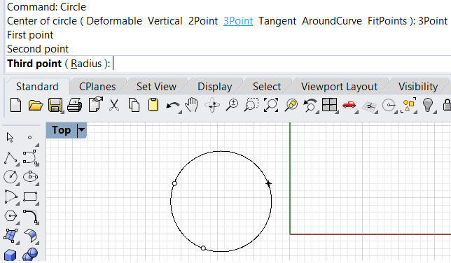The width and height of the screenshot is (451, 263).
Task: Switch to the Select tab
Action: pos(267,87)
